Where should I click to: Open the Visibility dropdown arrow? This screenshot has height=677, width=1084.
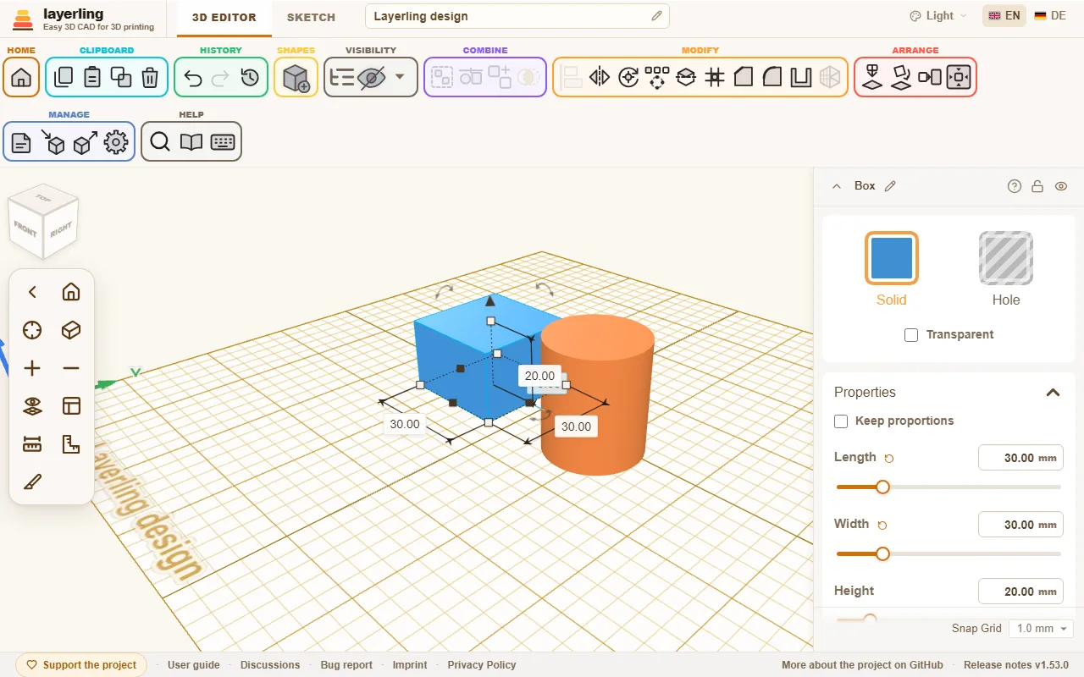400,78
